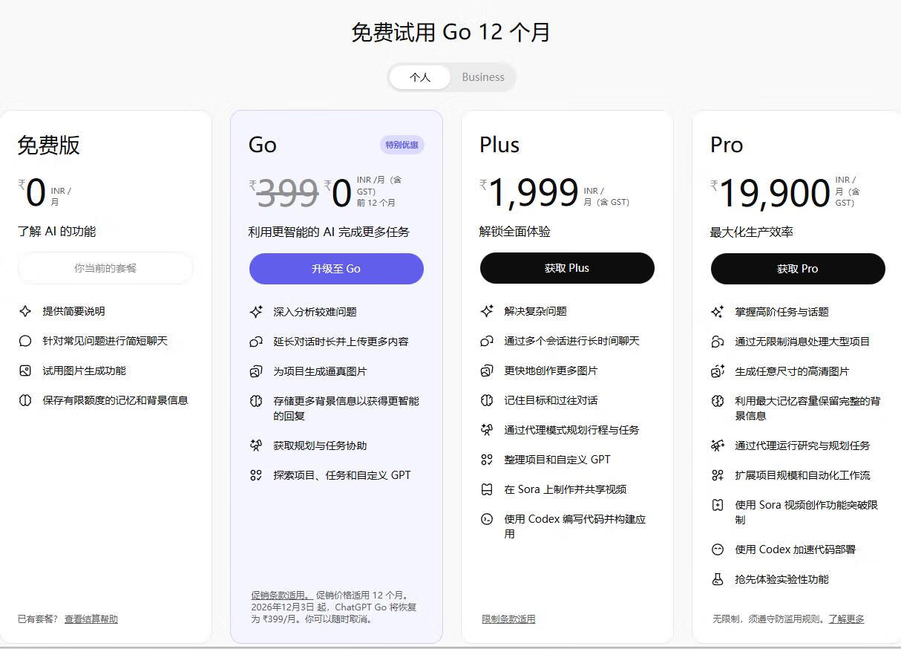
Task: Click the 获取 Pro button
Action: point(798,269)
